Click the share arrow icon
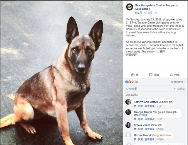This screenshot has width=188, height=145. (x=172, y=75)
